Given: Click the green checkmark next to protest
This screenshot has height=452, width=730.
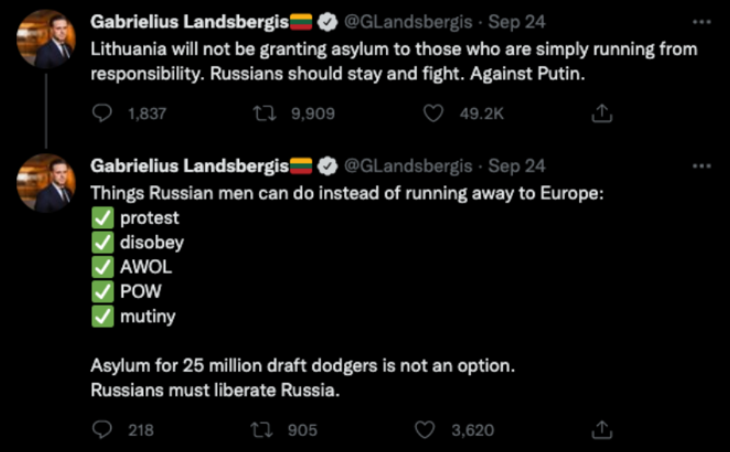Looking at the screenshot, I should click(x=102, y=218).
